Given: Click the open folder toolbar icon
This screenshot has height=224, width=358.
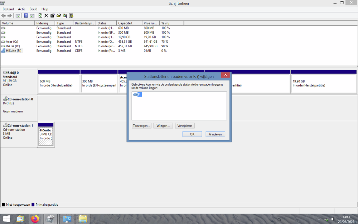Looking at the screenshot, I should 58,16.
